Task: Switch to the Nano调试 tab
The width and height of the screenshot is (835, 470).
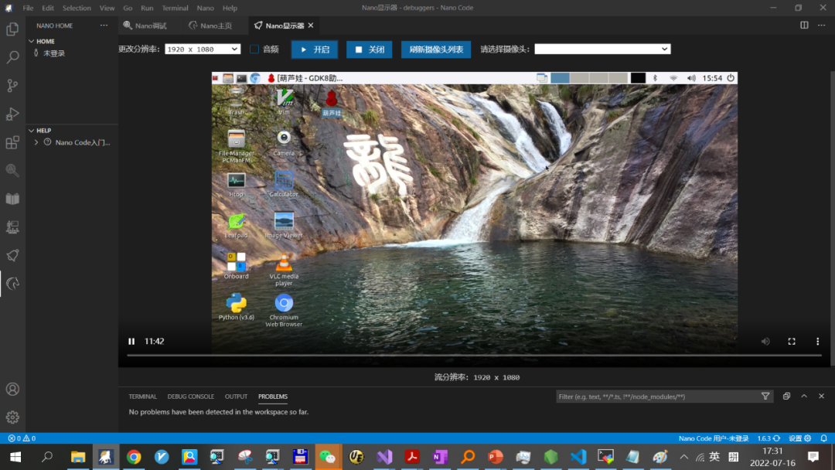Action: (x=146, y=26)
